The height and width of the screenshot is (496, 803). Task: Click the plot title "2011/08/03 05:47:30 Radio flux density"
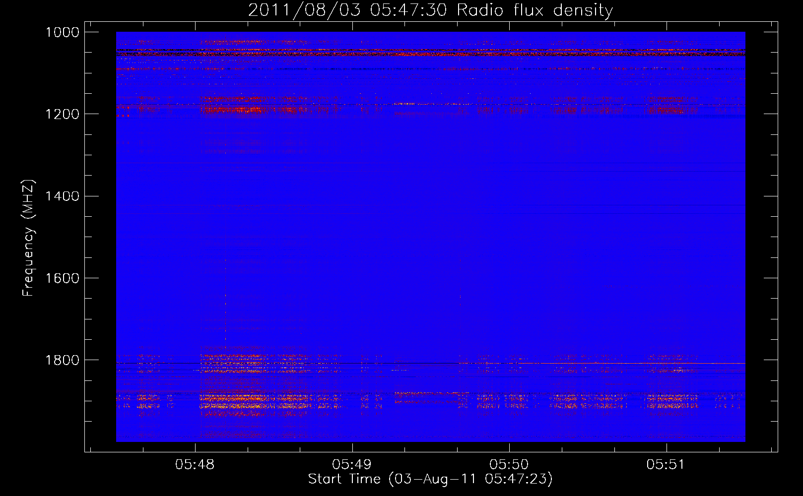point(430,10)
